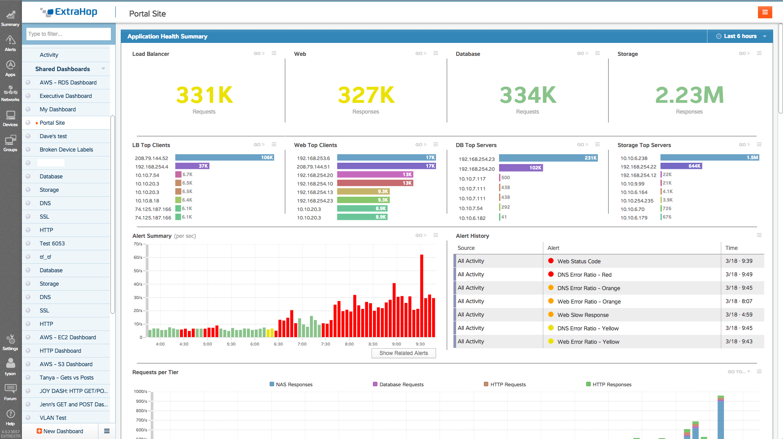Click the Show Related Alerts button

[x=404, y=353]
